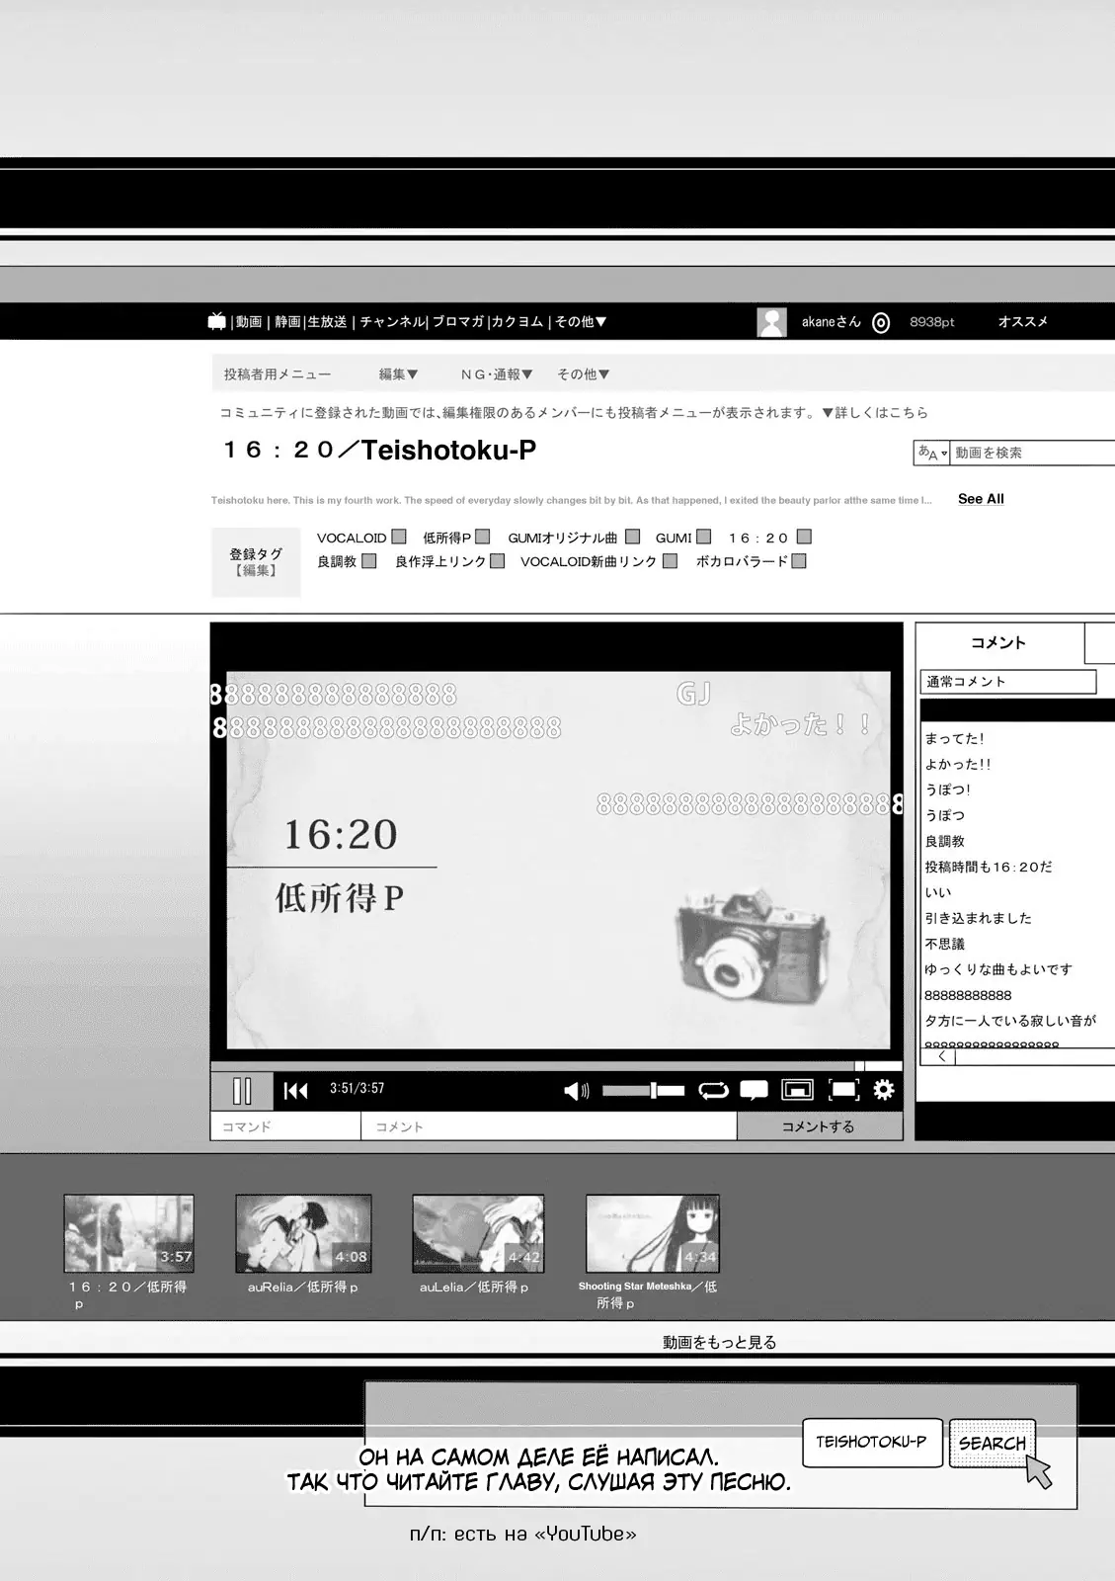The width and height of the screenshot is (1115, 1581).
Task: Click the See All link
Action: point(981,499)
